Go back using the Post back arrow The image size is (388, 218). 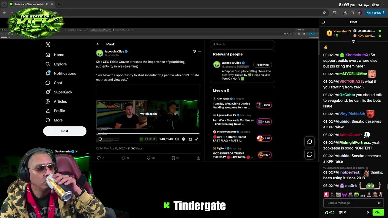(98, 44)
